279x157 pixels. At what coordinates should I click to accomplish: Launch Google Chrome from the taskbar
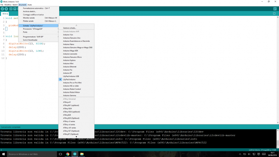point(68,154)
